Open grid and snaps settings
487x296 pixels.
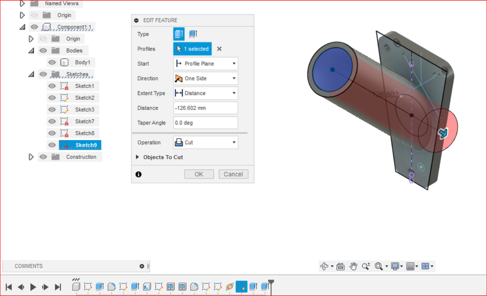[x=410, y=266]
